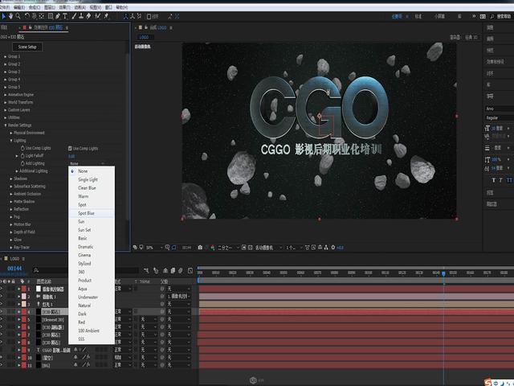
Task: Click the fast previews icon in viewer footer
Action: pyautogui.click(x=314, y=248)
